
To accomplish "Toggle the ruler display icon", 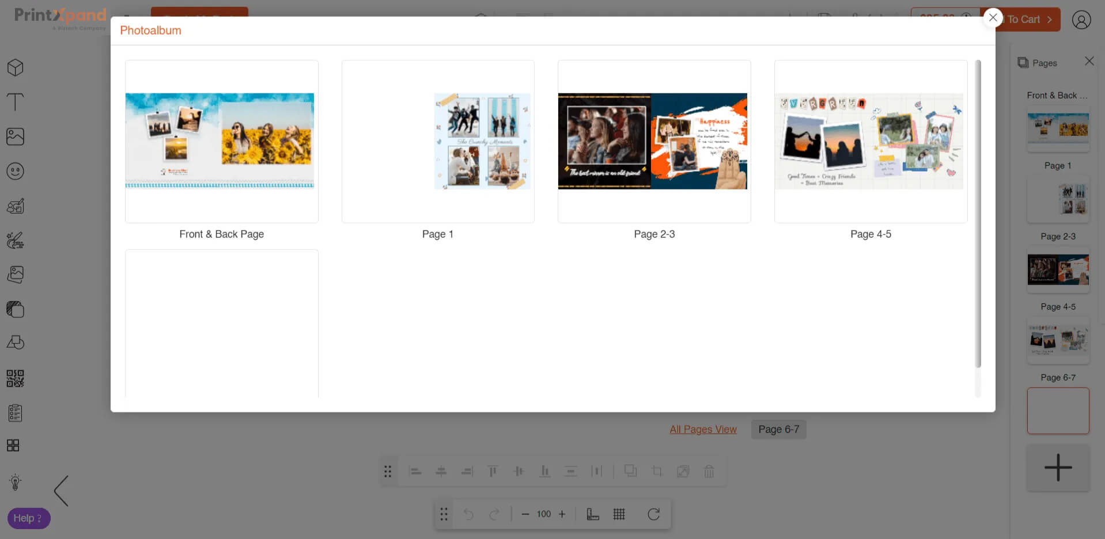I will (593, 514).
